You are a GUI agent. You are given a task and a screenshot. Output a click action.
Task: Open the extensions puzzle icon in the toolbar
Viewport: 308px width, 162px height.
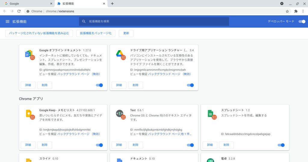pos(296,11)
